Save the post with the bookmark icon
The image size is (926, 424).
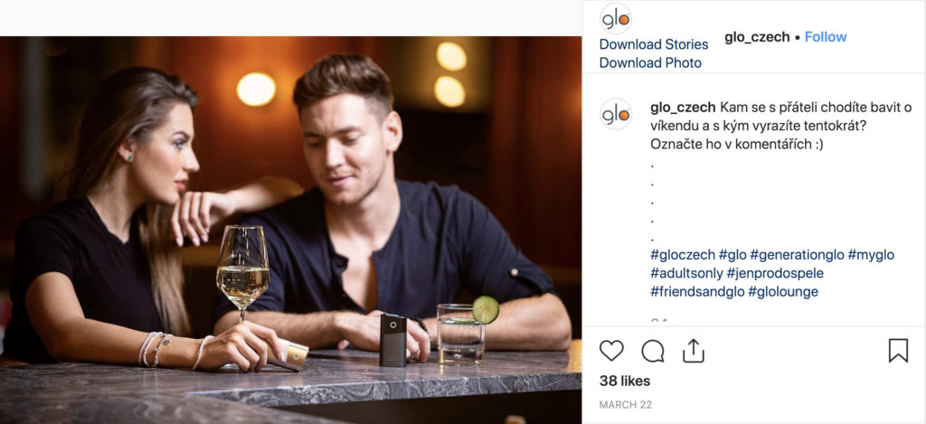(898, 350)
